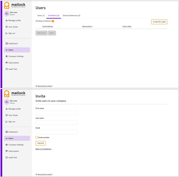This screenshot has height=177, width=179.
Task: Click Bex Lowe name in top Users screen
Action: [14, 13]
